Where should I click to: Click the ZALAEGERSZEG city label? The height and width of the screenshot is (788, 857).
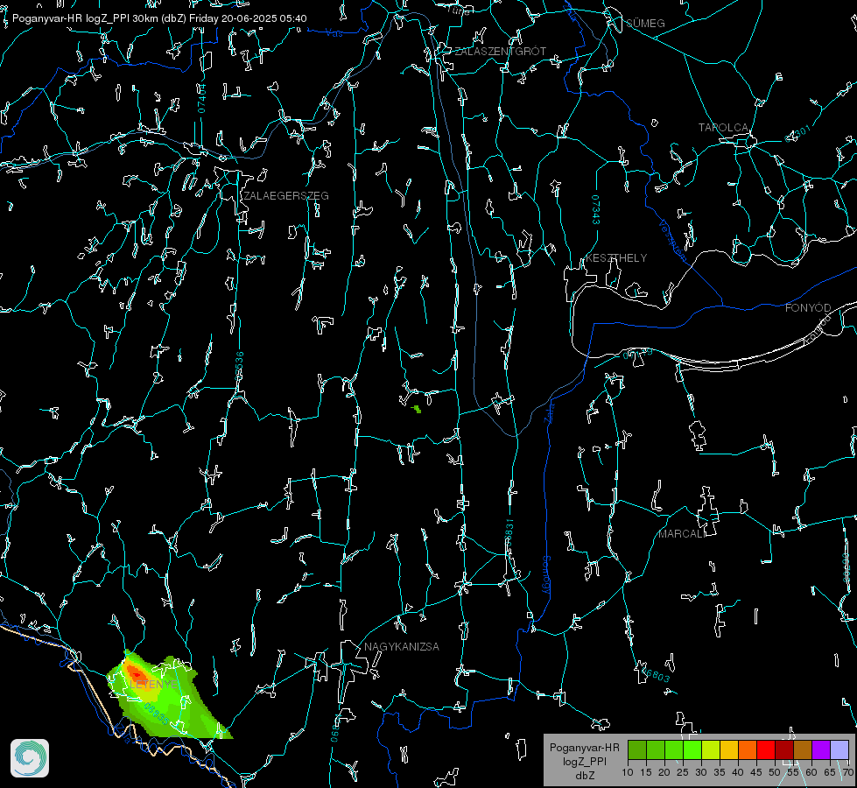point(286,196)
